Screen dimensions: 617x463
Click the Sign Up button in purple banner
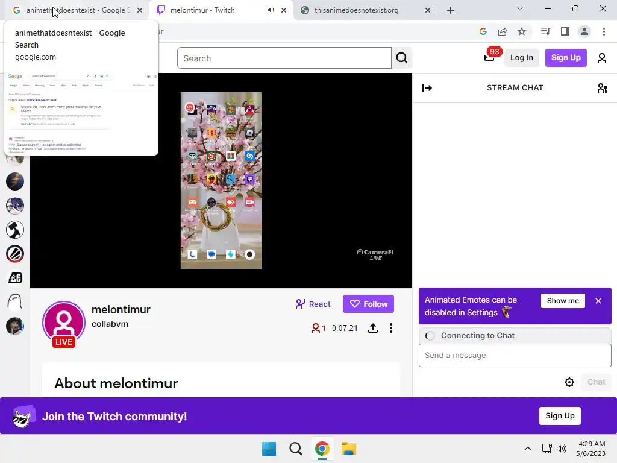tap(560, 416)
